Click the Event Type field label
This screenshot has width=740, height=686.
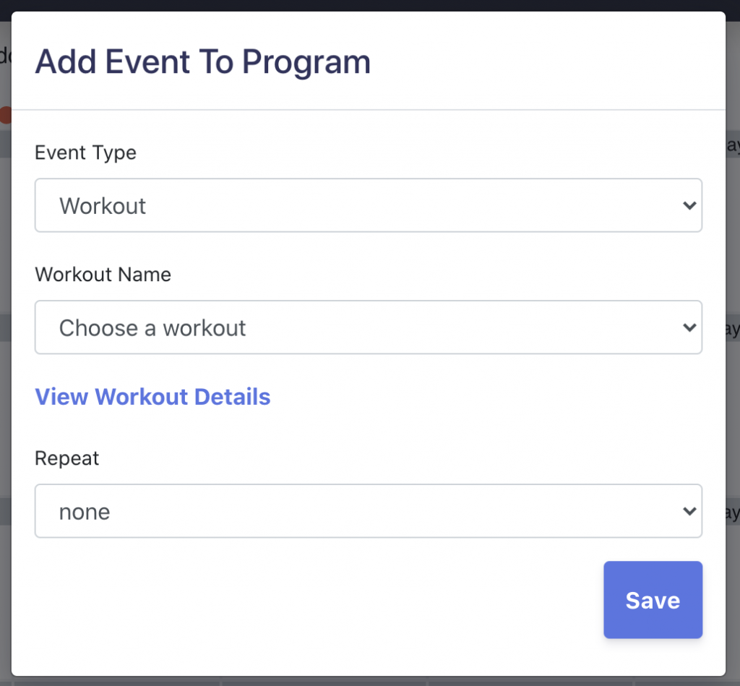coord(85,153)
